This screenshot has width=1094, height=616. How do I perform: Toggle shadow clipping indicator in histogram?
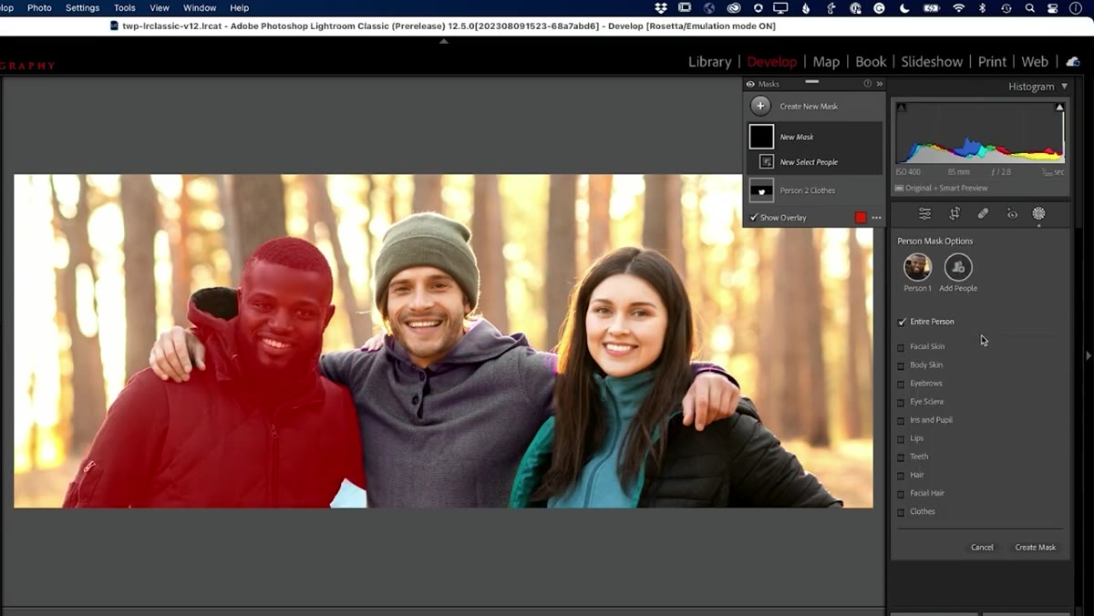click(902, 108)
